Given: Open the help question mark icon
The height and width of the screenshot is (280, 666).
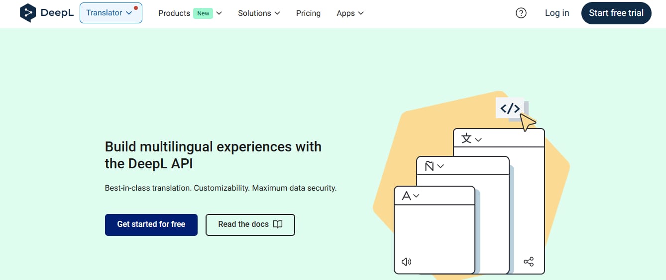Looking at the screenshot, I should click(521, 13).
